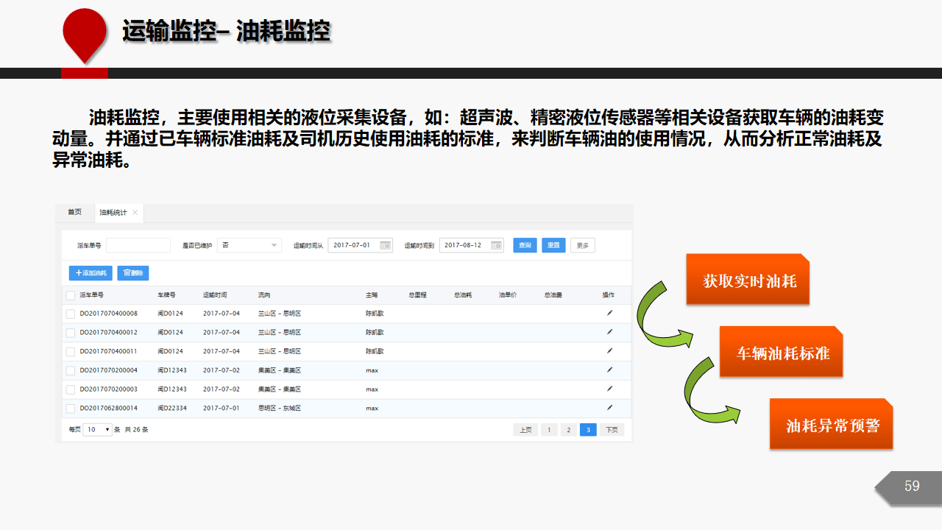The width and height of the screenshot is (942, 530).
Task: Click the 更多 button
Action: click(x=583, y=245)
